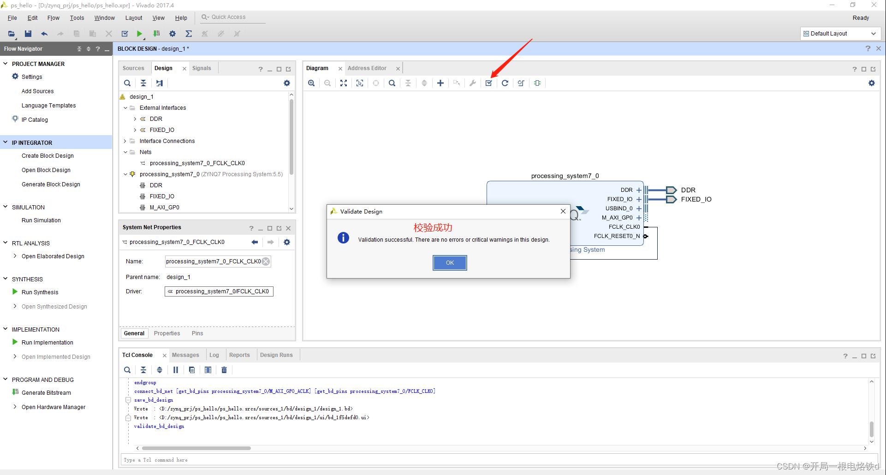Open diagram settings gear icon
Viewport: 886px width, 475px height.
[872, 83]
